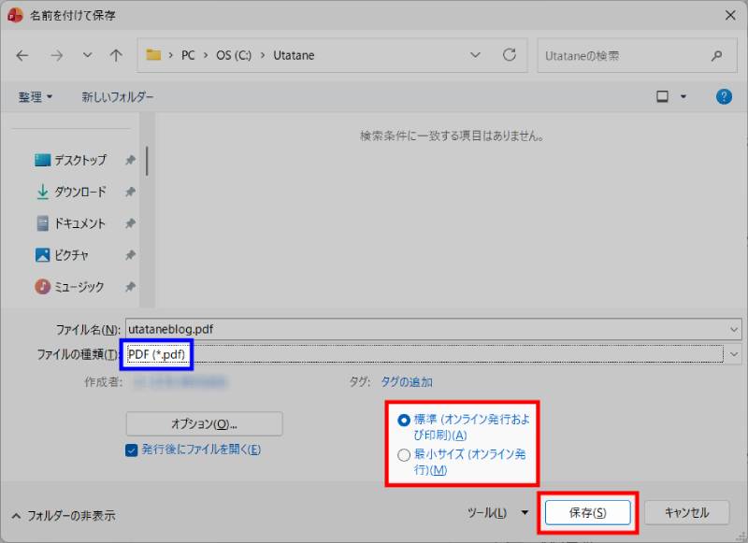Expand the ファイル名 dropdown arrow

click(x=732, y=328)
